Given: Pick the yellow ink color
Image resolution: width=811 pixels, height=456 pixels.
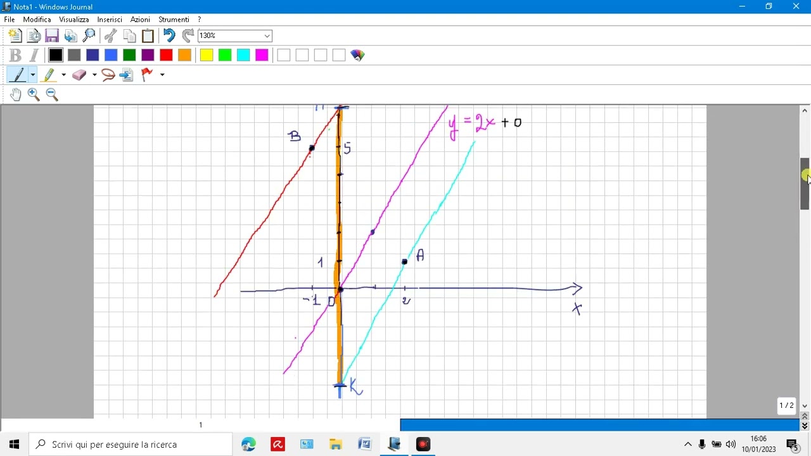Looking at the screenshot, I should (x=207, y=55).
